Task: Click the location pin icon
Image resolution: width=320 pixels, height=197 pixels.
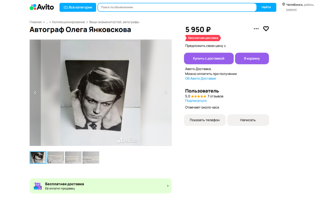Action: point(283,4)
